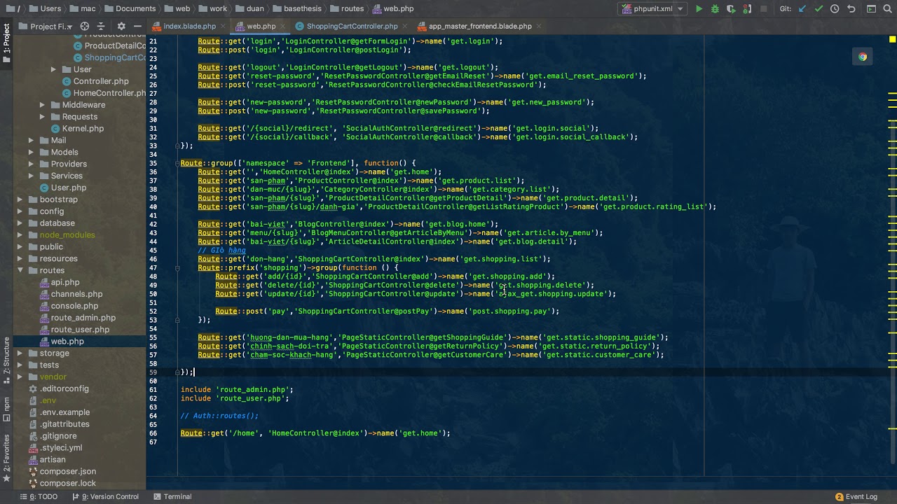Open Search Everywhere with the magnifier icon
This screenshot has height=504, width=897.
[x=886, y=9]
